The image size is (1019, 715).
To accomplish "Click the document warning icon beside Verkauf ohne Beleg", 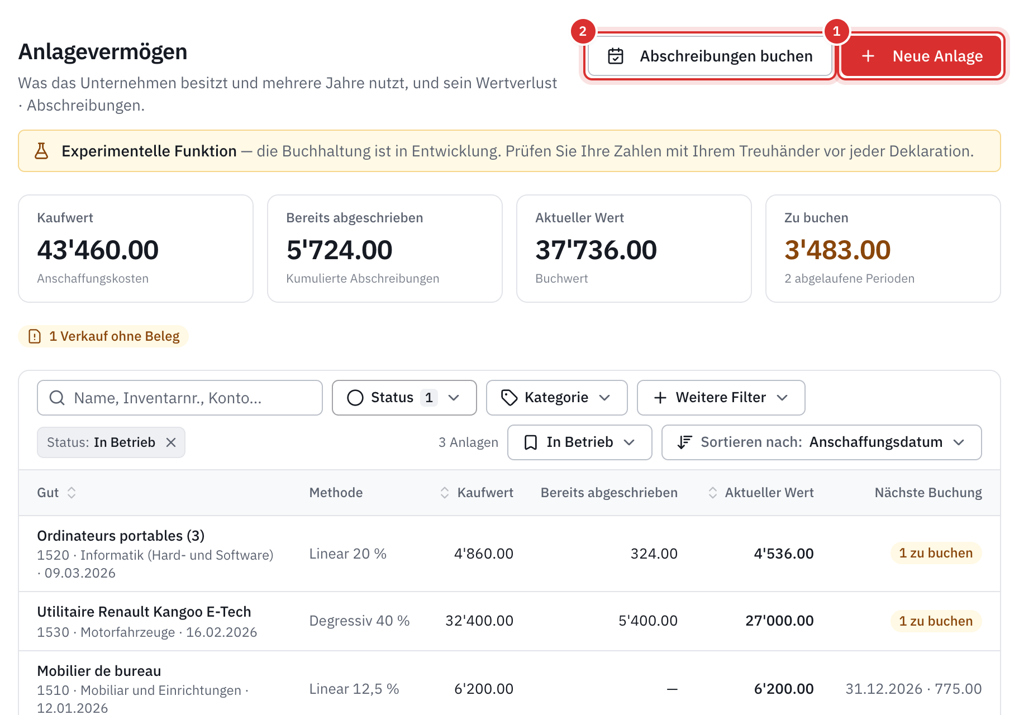I will tap(35, 336).
